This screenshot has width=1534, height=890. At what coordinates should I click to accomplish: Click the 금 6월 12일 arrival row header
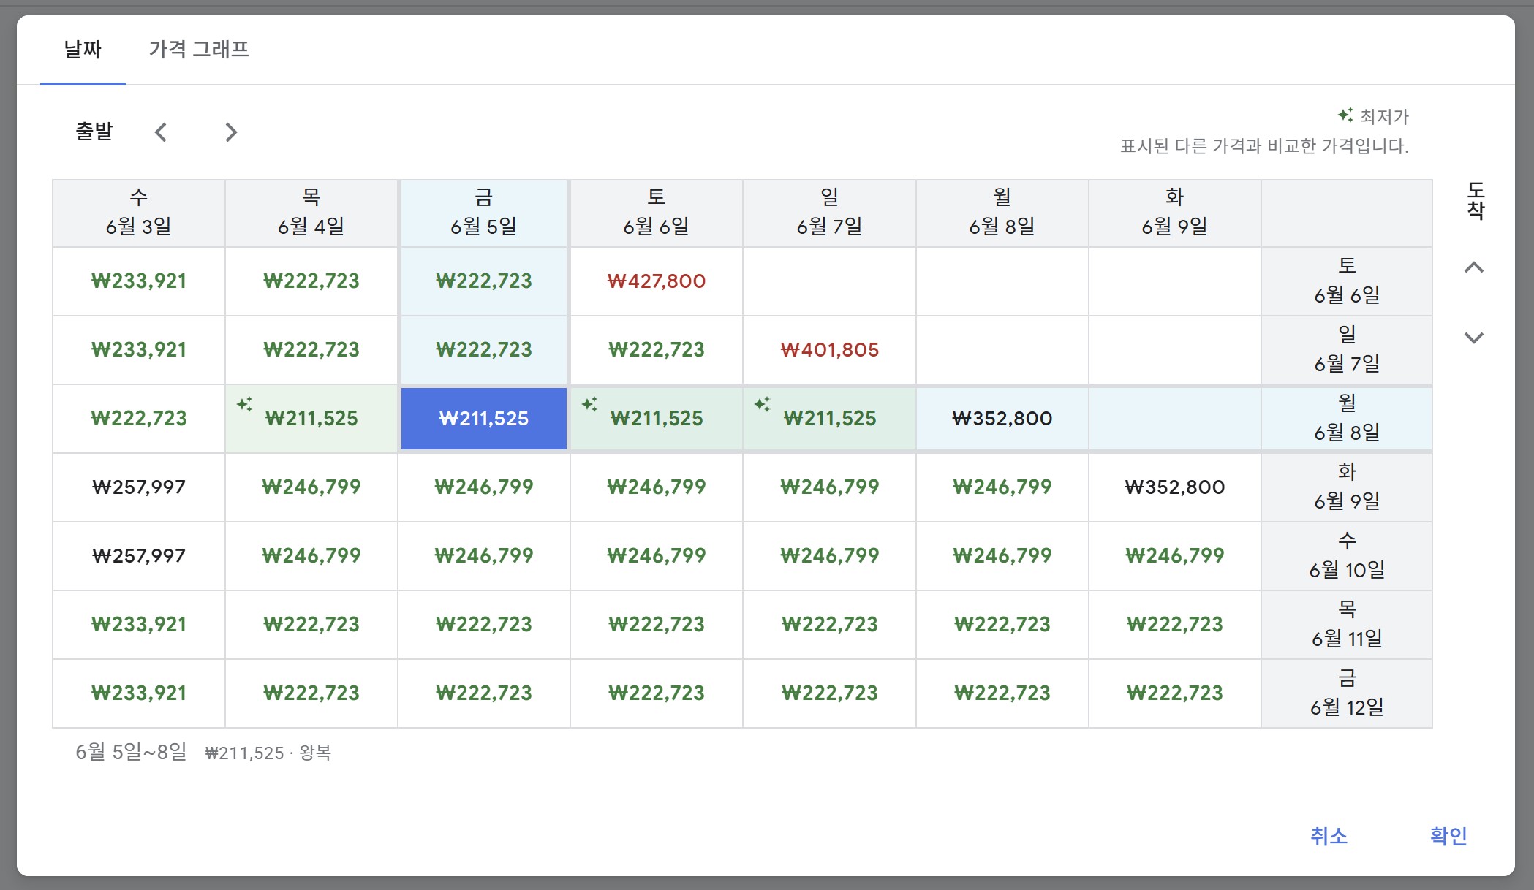click(1346, 693)
